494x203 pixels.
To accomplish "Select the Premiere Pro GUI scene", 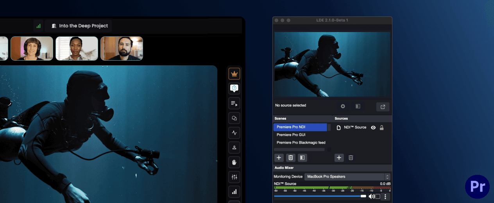I will pyautogui.click(x=300, y=135).
